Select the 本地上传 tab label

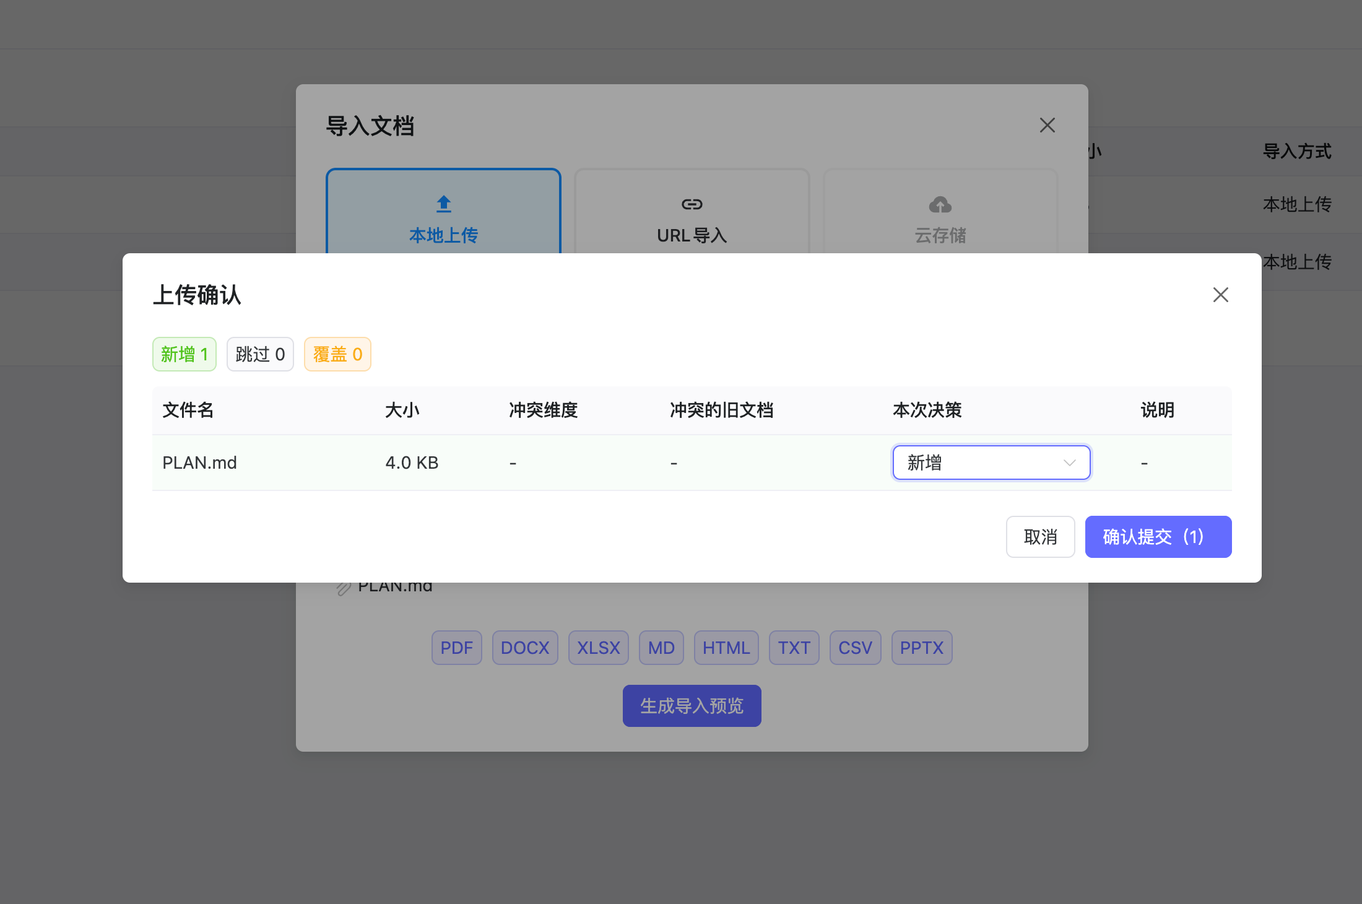443,235
